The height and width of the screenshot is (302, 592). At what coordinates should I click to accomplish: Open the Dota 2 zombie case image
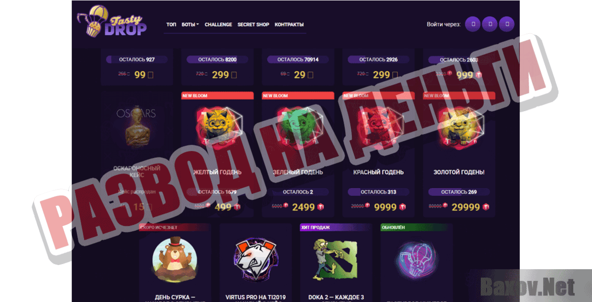point(336,259)
